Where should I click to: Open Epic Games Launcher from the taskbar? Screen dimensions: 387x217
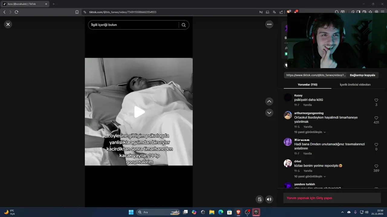256,212
